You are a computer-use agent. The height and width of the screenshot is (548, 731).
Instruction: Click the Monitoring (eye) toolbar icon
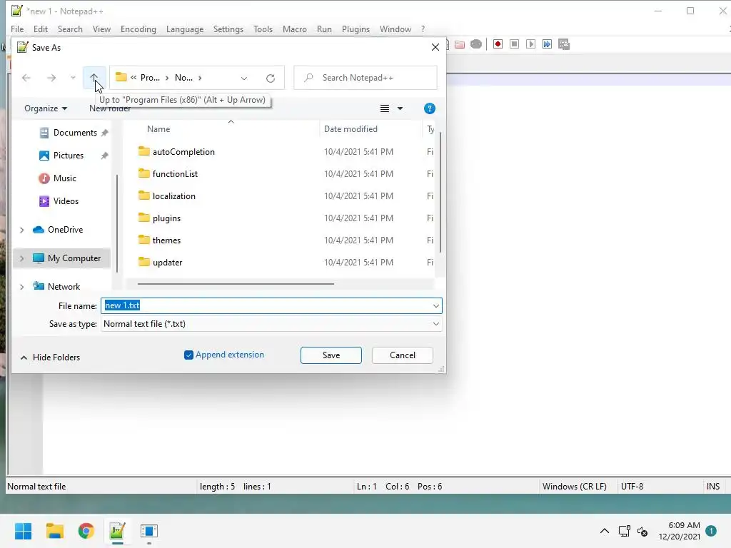pyautogui.click(x=476, y=44)
